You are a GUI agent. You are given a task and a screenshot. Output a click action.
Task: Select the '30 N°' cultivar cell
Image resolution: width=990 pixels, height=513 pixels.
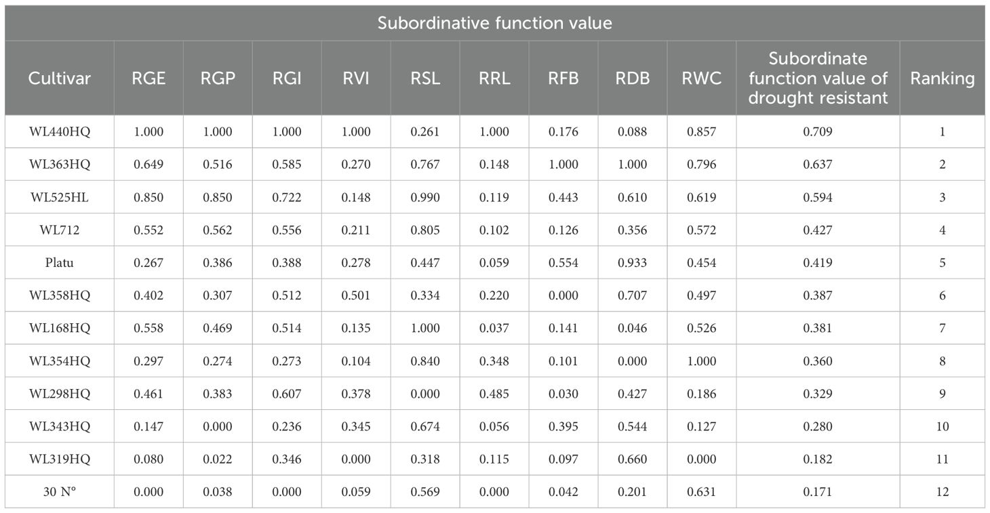pos(59,493)
